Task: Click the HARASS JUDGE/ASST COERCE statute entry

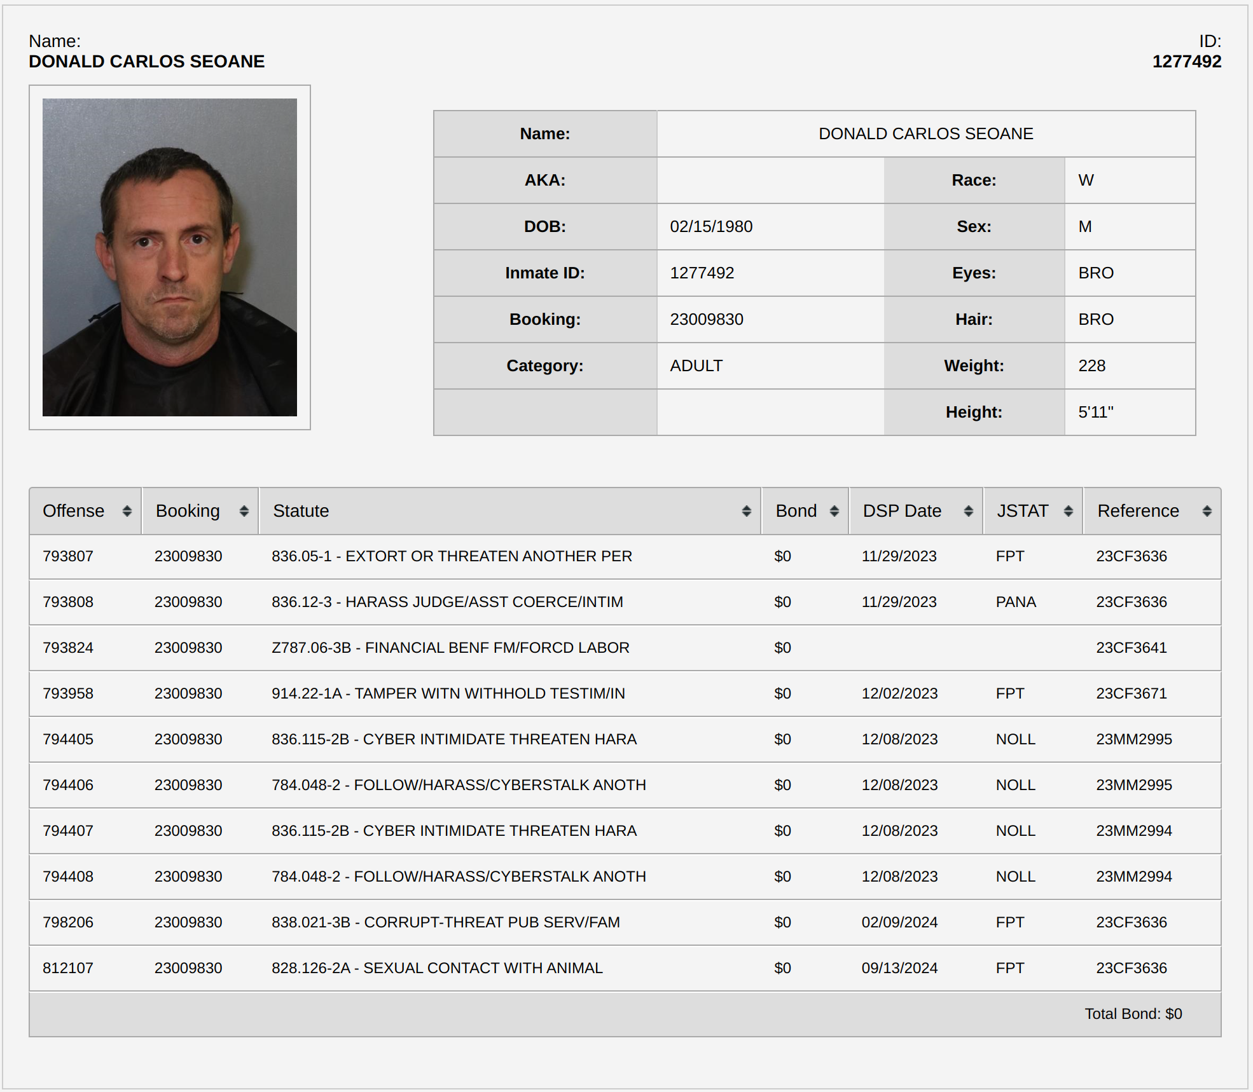Action: [447, 602]
